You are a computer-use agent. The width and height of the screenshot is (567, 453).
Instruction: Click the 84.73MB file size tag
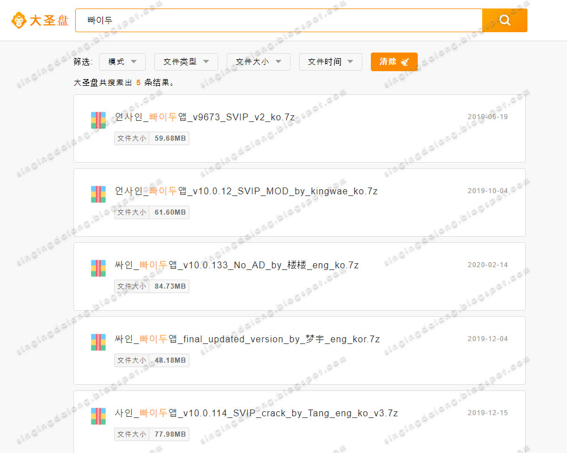click(152, 286)
